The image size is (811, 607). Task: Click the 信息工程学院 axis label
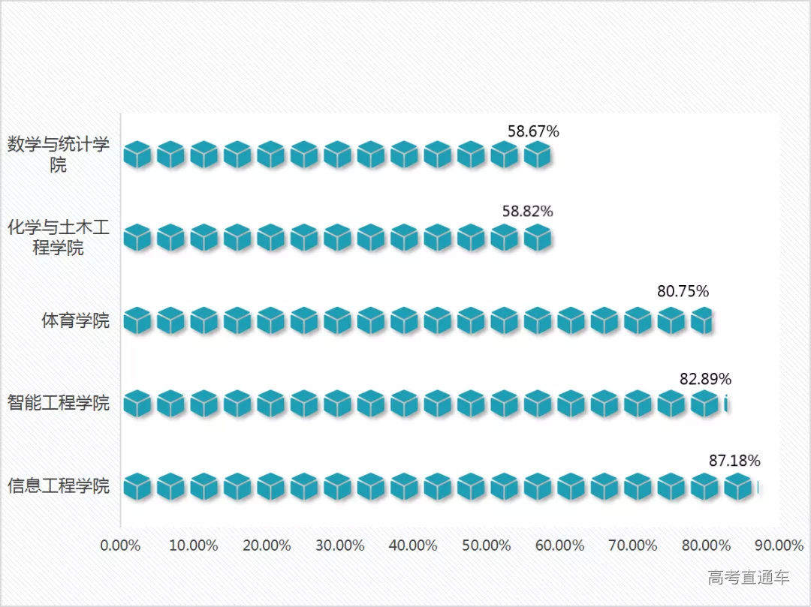tap(59, 486)
